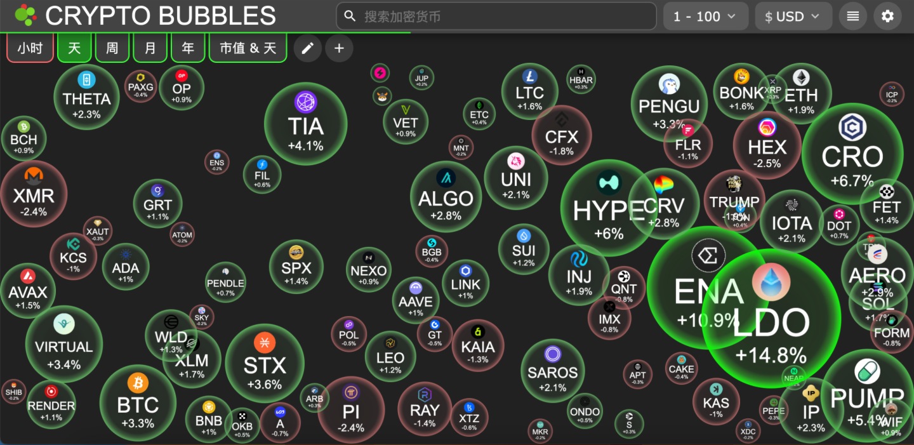
Task: Open the settings gear icon
Action: tap(887, 17)
